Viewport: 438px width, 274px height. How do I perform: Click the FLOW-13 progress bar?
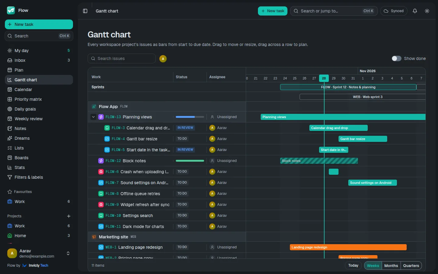click(190, 117)
